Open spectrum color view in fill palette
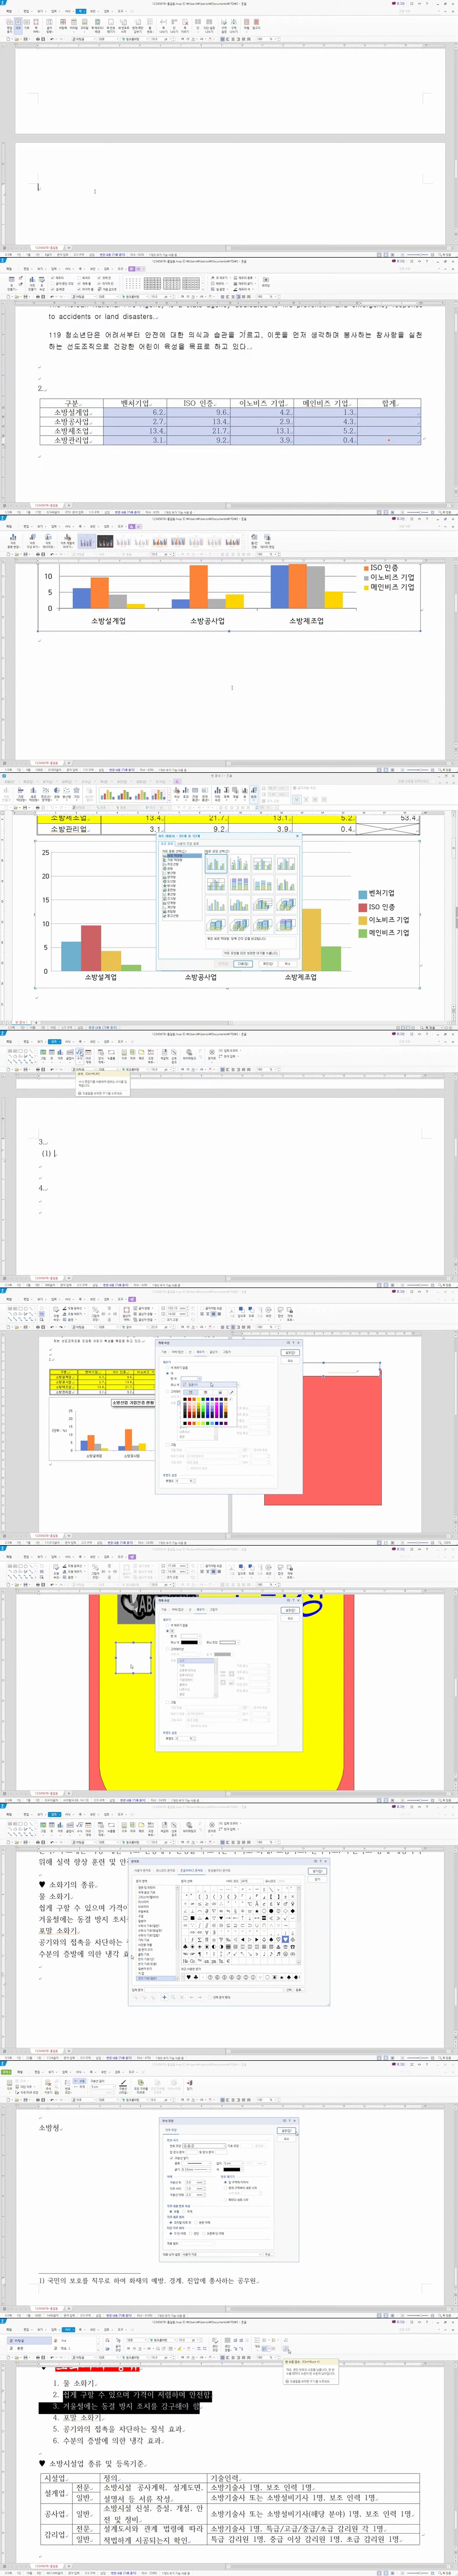This screenshot has height=2576, width=458. (205, 1392)
